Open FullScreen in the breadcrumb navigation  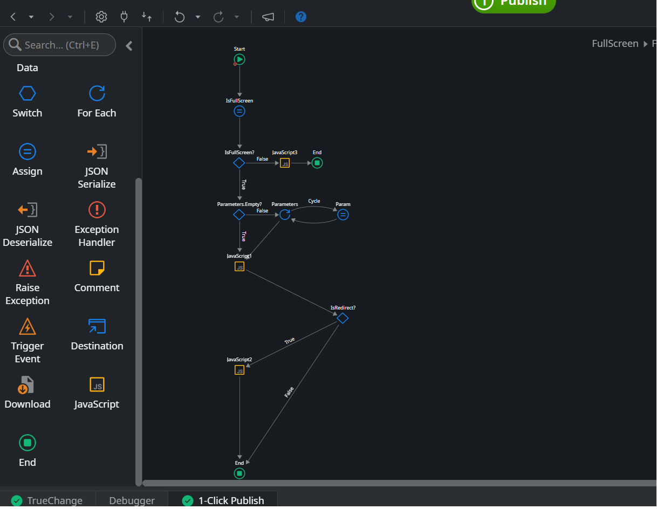coord(615,43)
